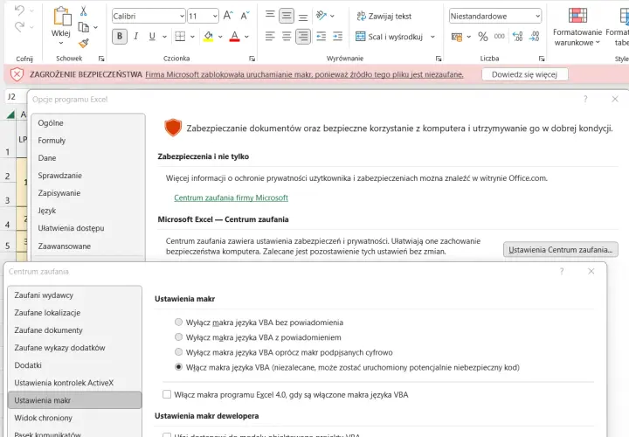Open Niestandardowe number format dropdown
Image resolution: width=629 pixels, height=437 pixels.
537,16
